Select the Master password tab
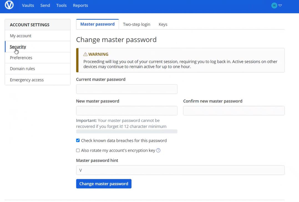The width and height of the screenshot is (299, 202). point(97,24)
